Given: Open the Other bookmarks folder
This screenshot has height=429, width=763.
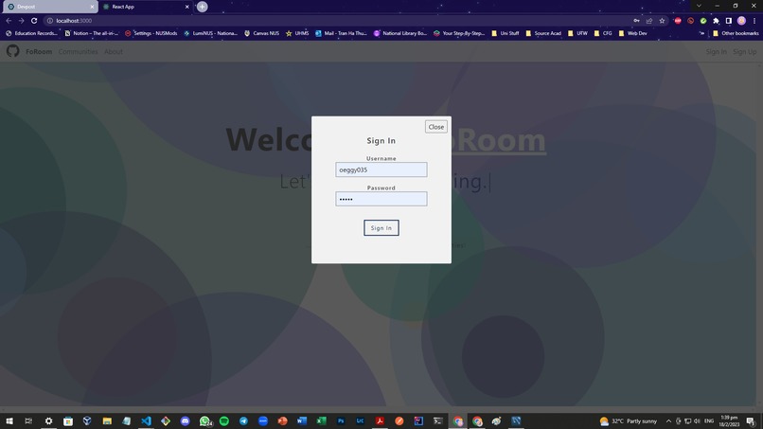Looking at the screenshot, I should click(x=736, y=33).
